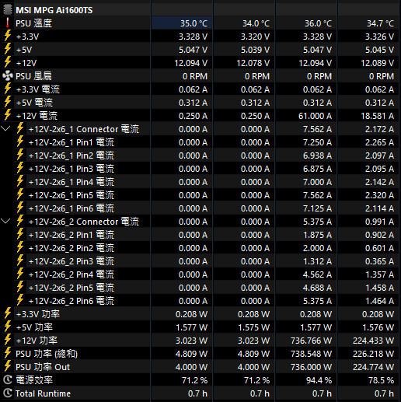Screen dimensions: 401x402
Task: Select the +12V-2x6_2 Pin3 電流 row label
Action: click(71, 261)
